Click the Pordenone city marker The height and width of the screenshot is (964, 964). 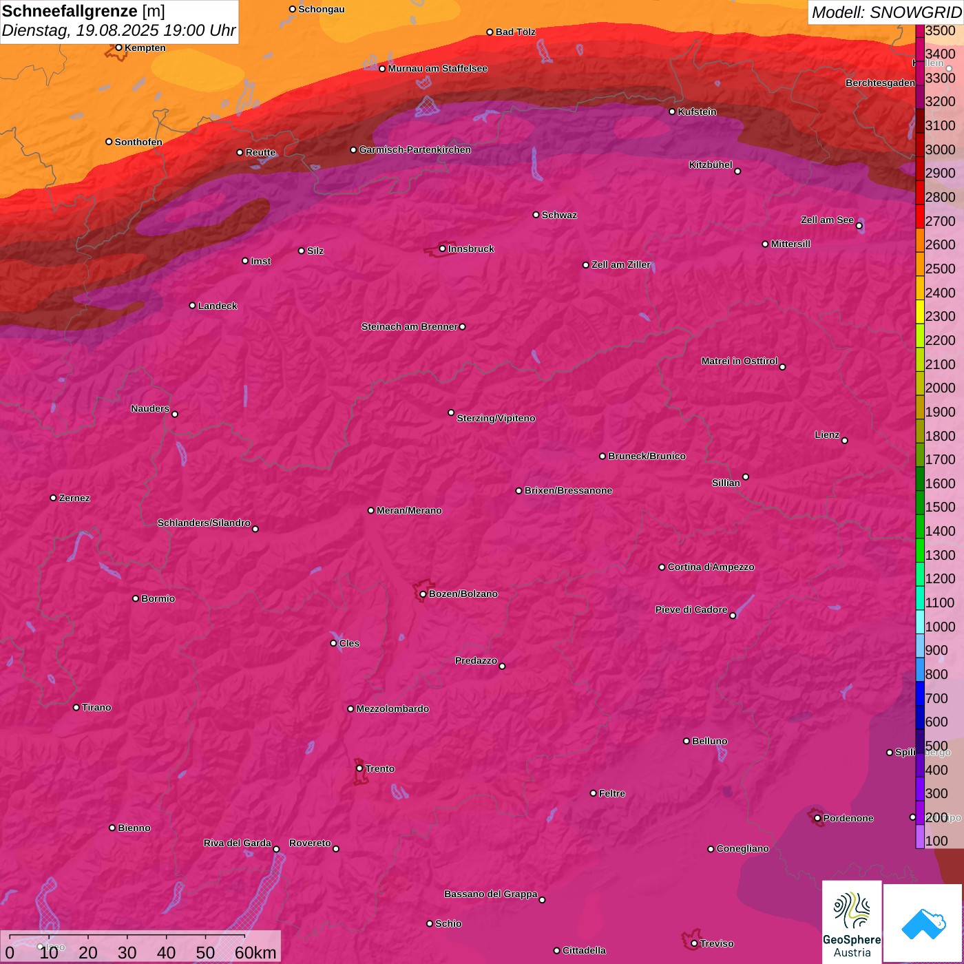817,818
